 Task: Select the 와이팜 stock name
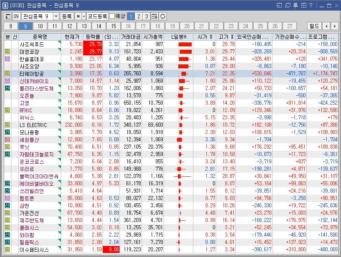pos(27,235)
